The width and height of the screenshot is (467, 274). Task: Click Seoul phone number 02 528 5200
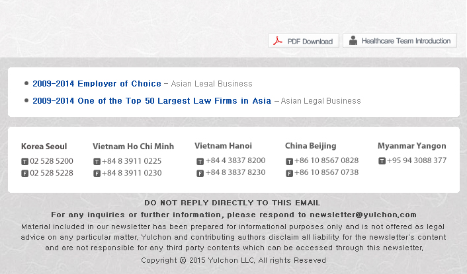tap(51, 161)
